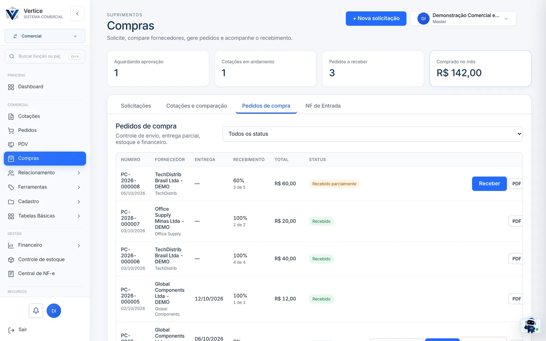Viewport: 546px width, 341px height.
Task: Open the NF de Entrada tab
Action: (323, 106)
